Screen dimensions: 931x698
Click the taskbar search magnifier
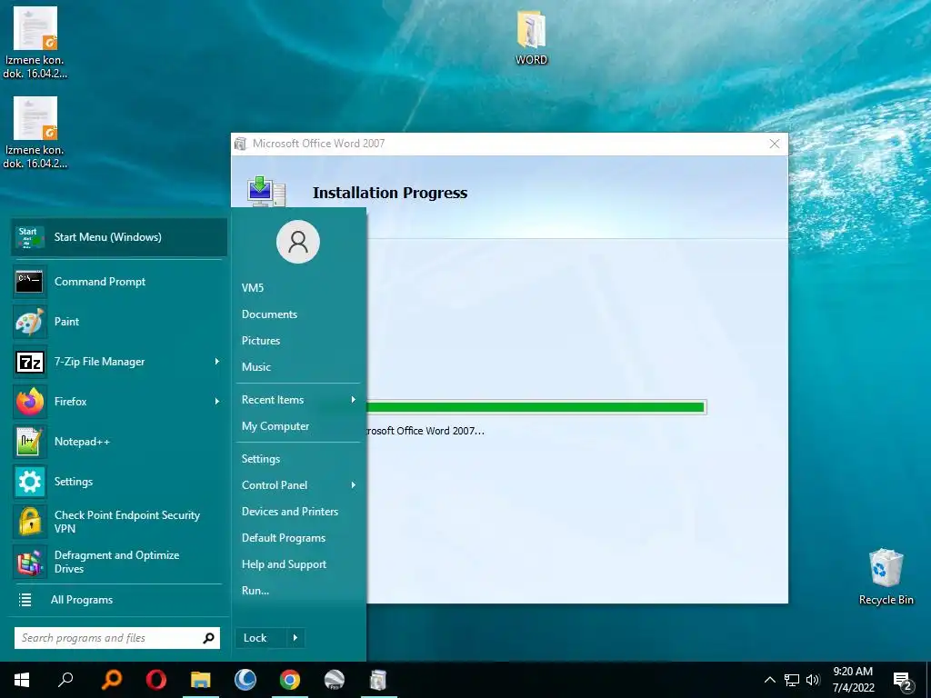(x=65, y=680)
